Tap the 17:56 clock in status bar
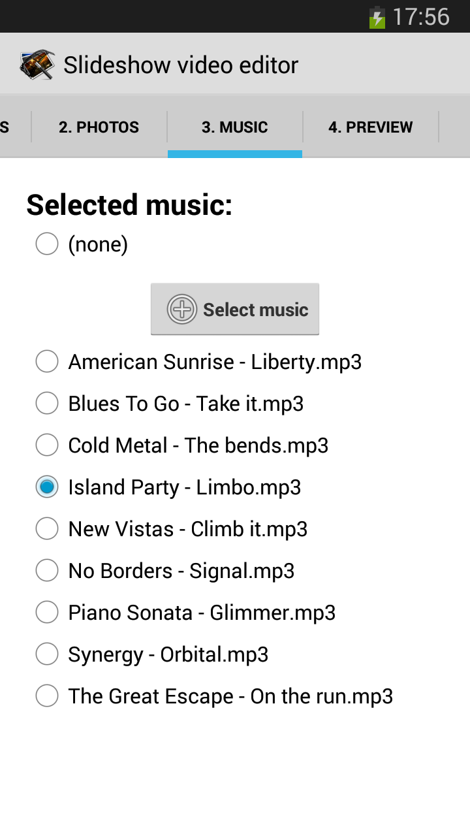Screen dimensions: 470x836 tap(421, 17)
